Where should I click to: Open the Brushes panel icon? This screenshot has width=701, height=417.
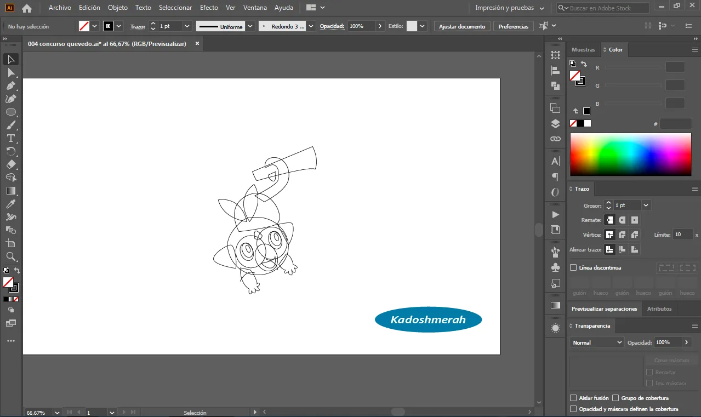click(x=555, y=252)
